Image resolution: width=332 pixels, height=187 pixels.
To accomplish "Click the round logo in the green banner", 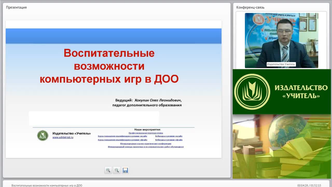I will pyautogui.click(x=252, y=92).
